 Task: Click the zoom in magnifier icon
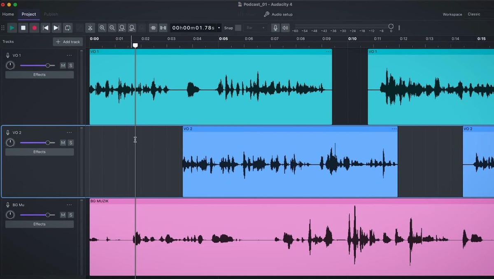pos(102,28)
